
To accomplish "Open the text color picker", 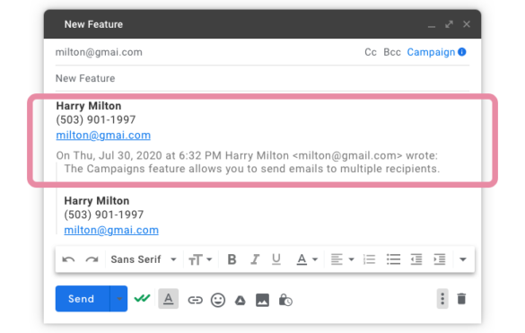I will coord(307,259).
